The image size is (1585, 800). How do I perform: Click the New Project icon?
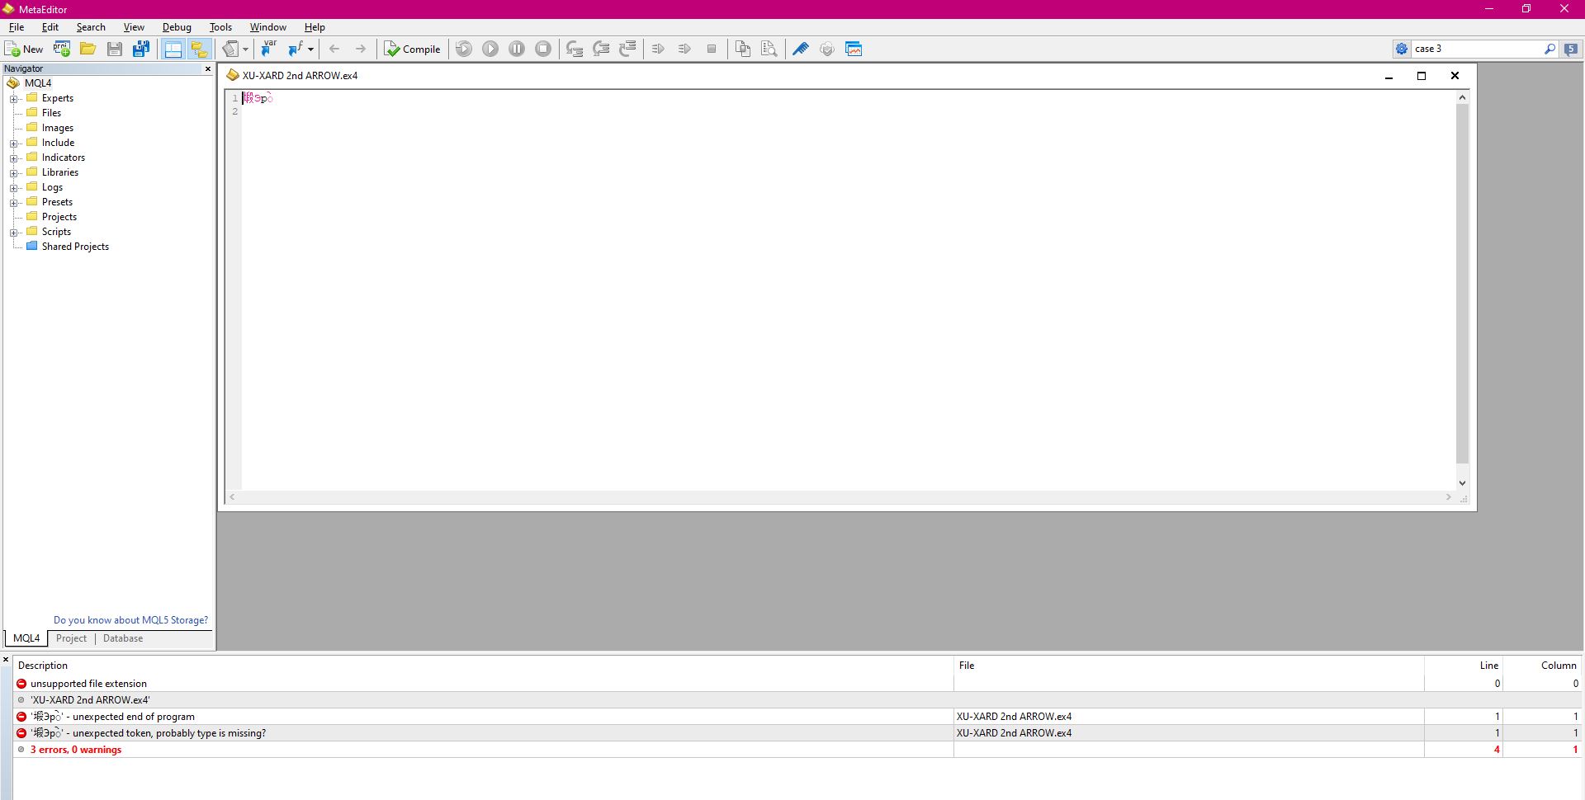(62, 49)
